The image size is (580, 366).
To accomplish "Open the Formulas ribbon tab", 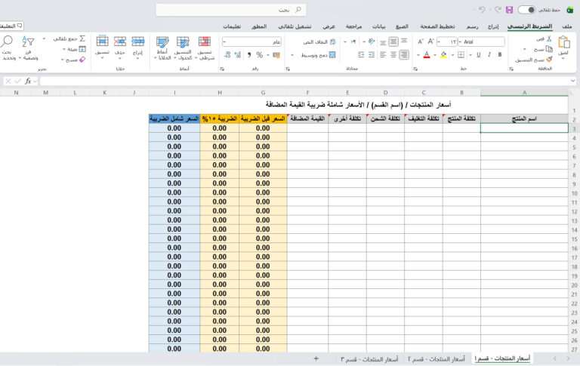I will 402,26.
